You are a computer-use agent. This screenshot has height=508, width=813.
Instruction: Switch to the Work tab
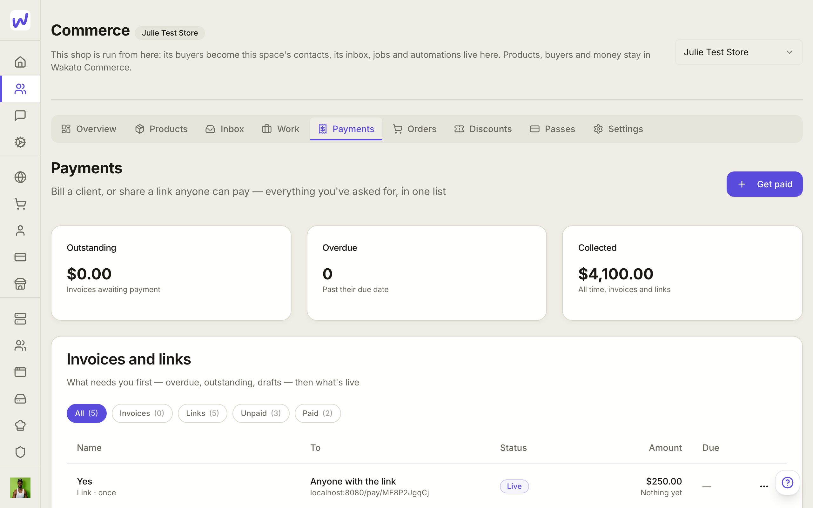click(281, 129)
